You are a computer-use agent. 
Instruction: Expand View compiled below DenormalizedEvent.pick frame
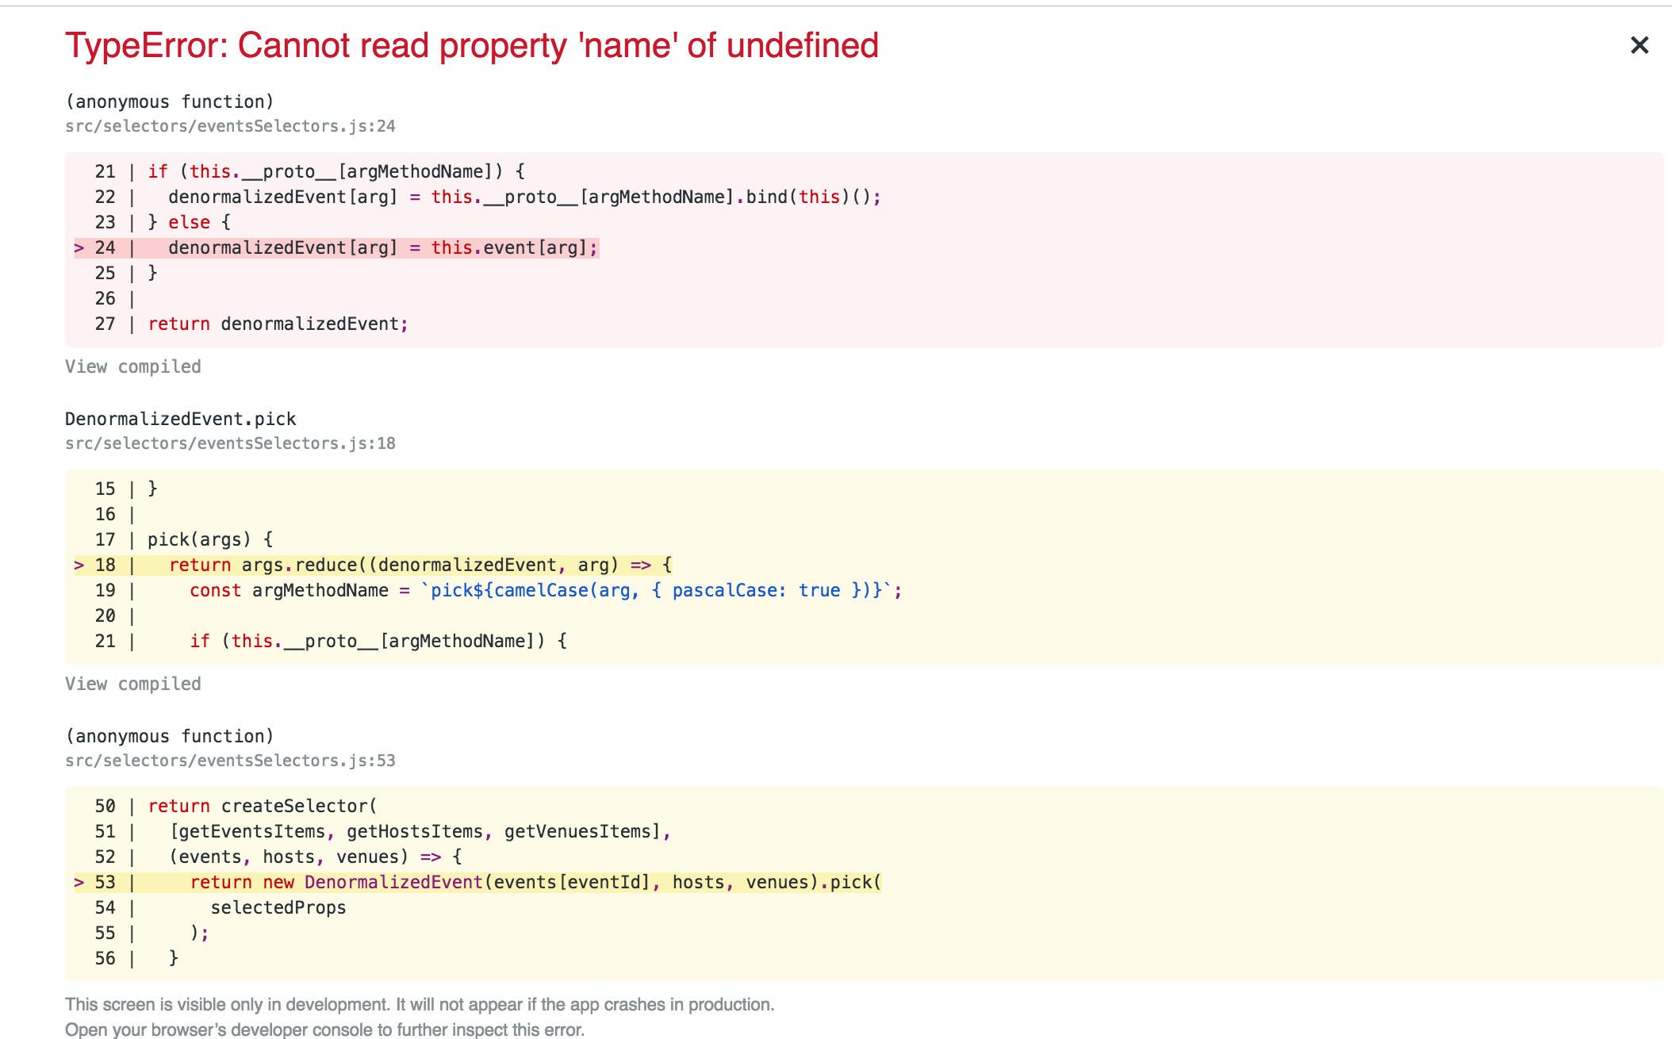coord(132,684)
